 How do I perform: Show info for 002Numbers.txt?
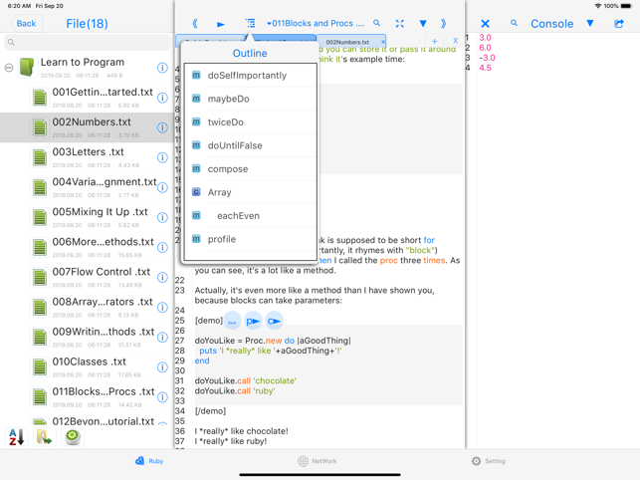pyautogui.click(x=162, y=127)
